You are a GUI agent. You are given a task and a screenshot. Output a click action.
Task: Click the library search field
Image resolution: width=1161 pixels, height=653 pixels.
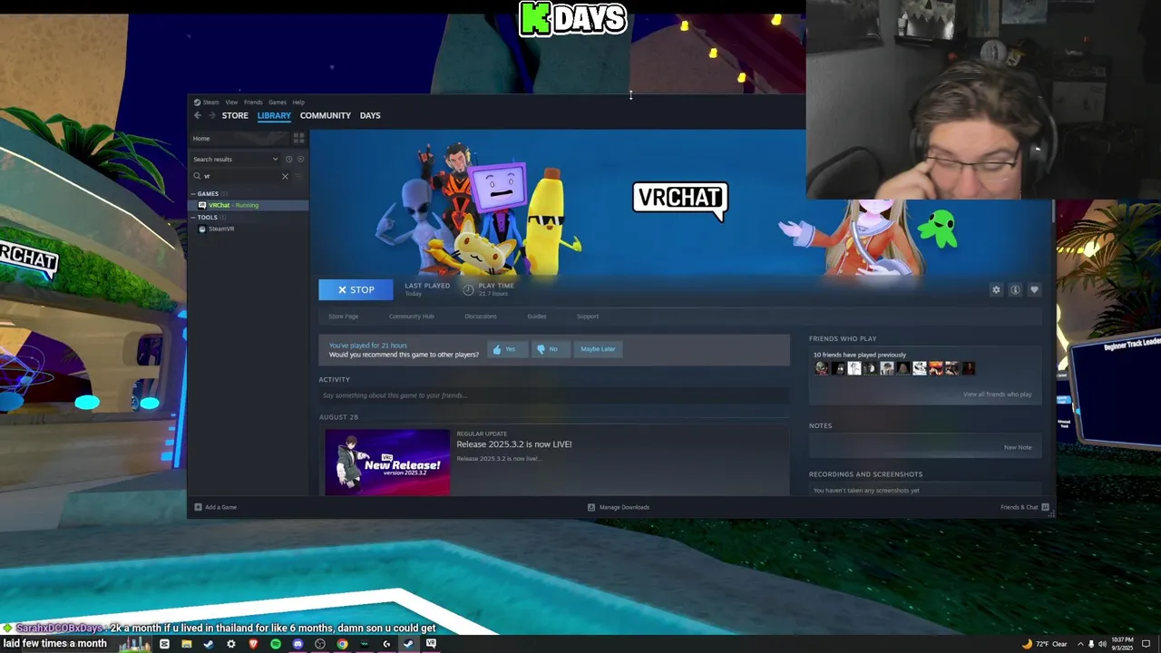238,176
